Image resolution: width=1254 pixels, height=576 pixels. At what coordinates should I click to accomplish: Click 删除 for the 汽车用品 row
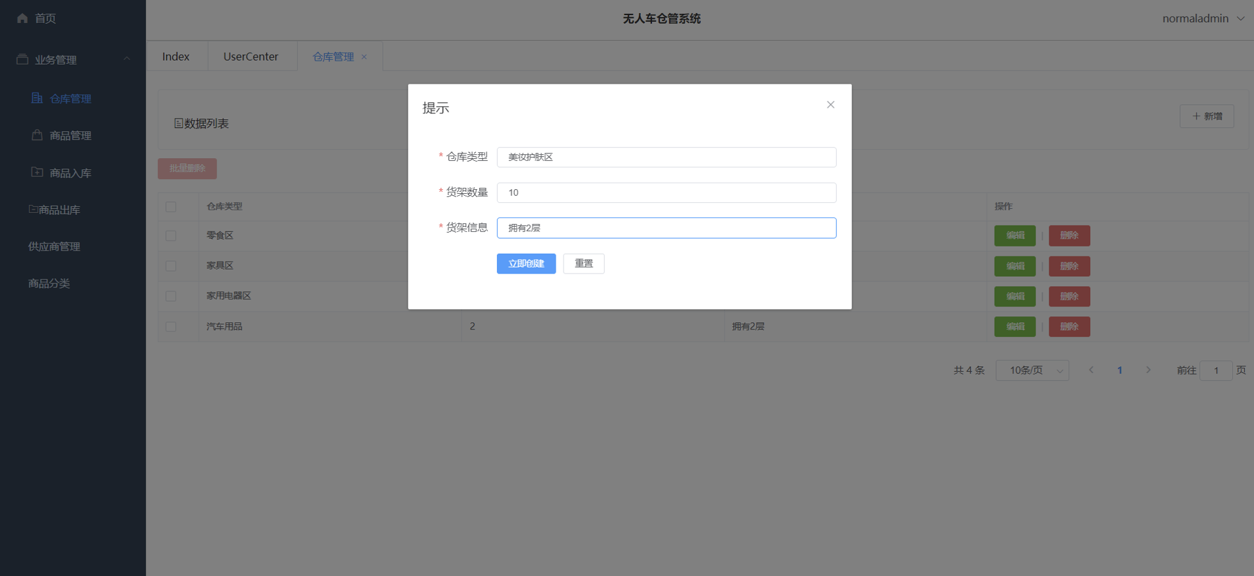[1069, 326]
